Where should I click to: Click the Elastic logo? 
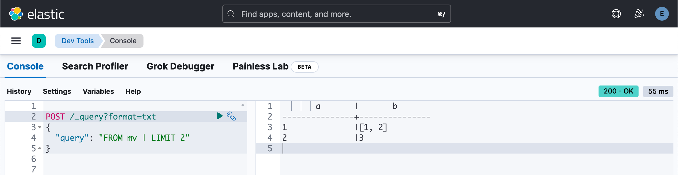coord(37,14)
